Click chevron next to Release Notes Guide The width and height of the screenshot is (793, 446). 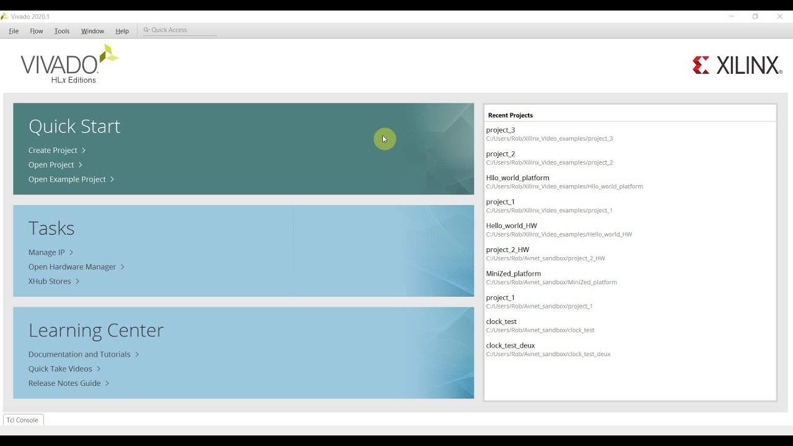coord(107,383)
